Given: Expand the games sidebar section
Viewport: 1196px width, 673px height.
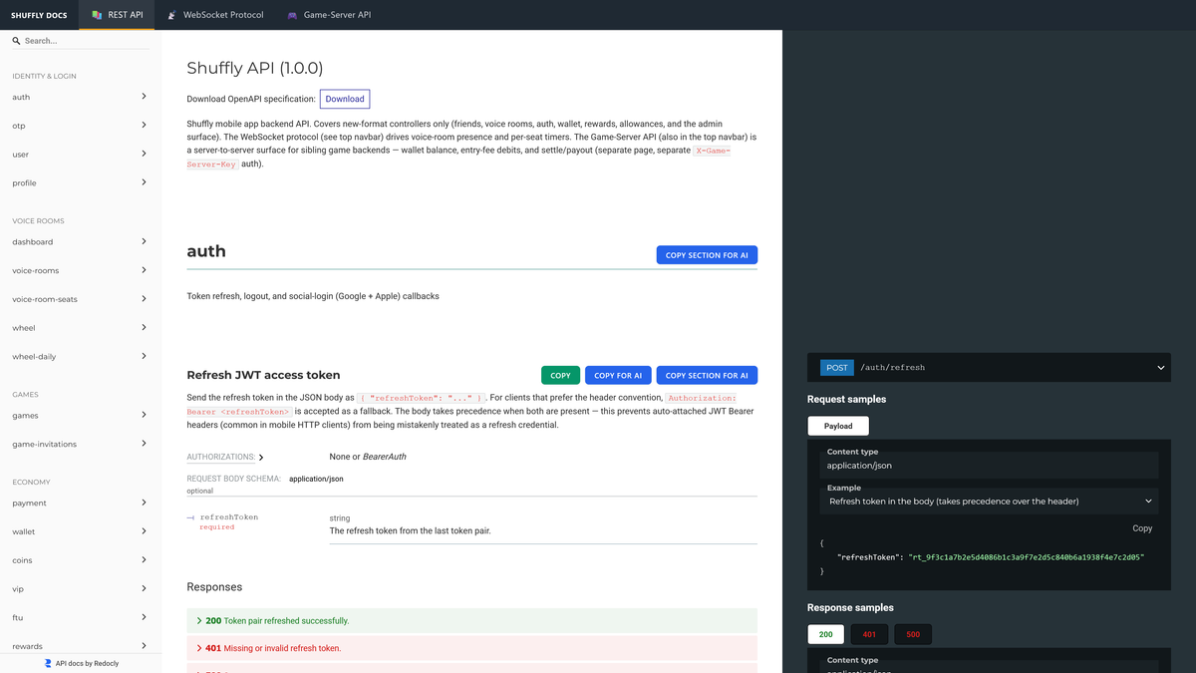Looking at the screenshot, I should point(81,416).
